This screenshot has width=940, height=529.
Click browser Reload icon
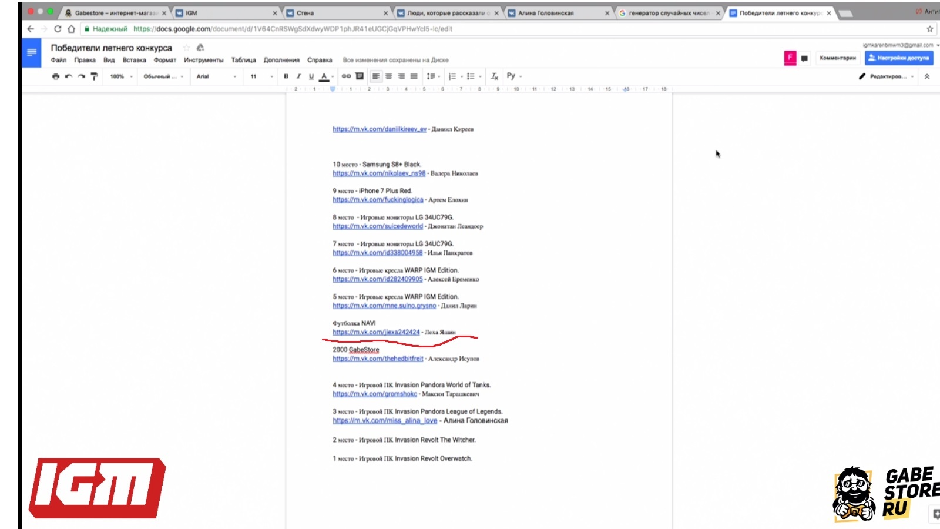(x=58, y=29)
